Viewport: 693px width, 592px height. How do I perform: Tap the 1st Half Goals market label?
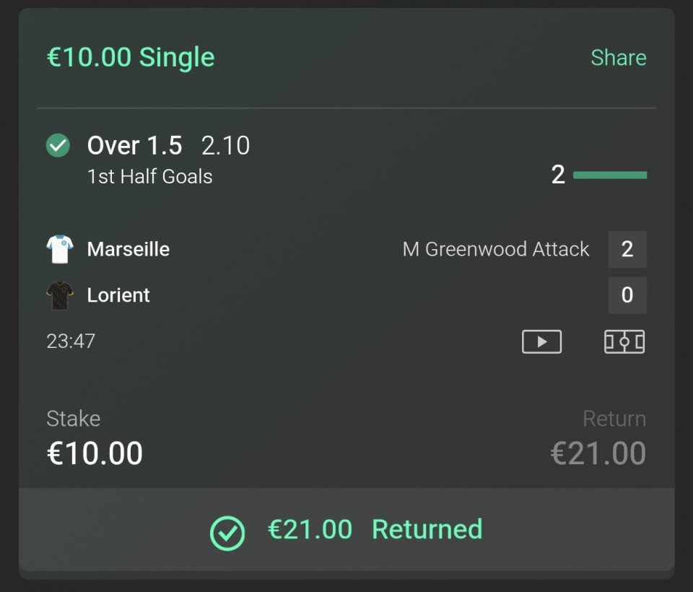[x=149, y=177]
